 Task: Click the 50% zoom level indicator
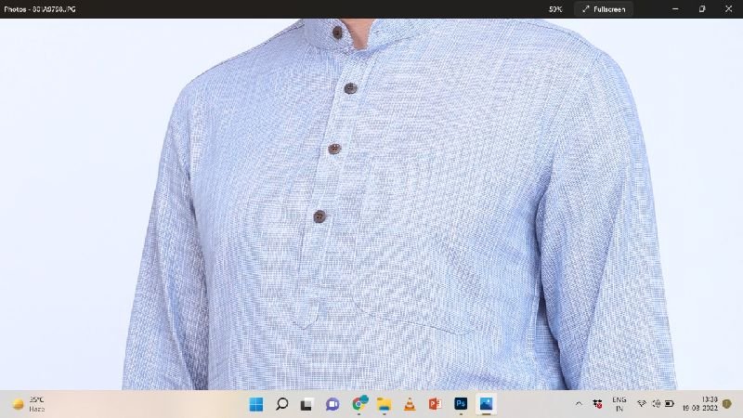555,8
